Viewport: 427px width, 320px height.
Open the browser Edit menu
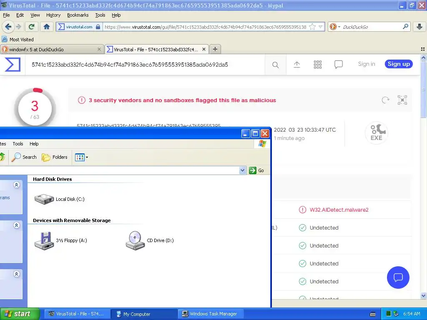point(20,15)
